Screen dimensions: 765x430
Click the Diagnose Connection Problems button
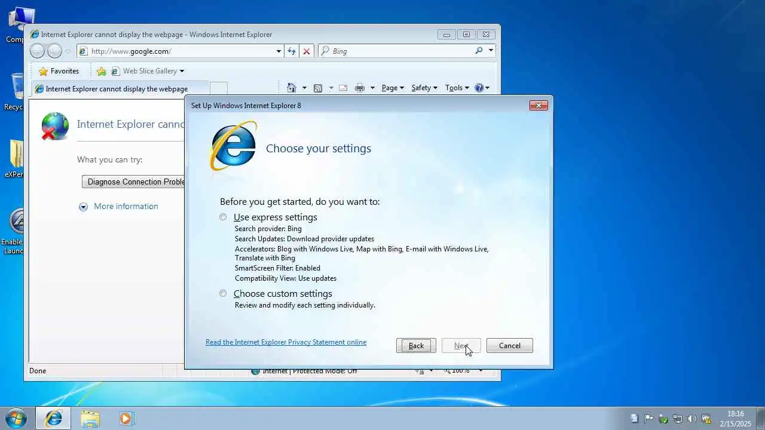(x=133, y=182)
